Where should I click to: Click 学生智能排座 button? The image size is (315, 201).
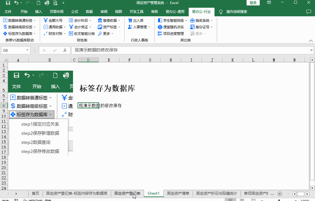pos(172,21)
